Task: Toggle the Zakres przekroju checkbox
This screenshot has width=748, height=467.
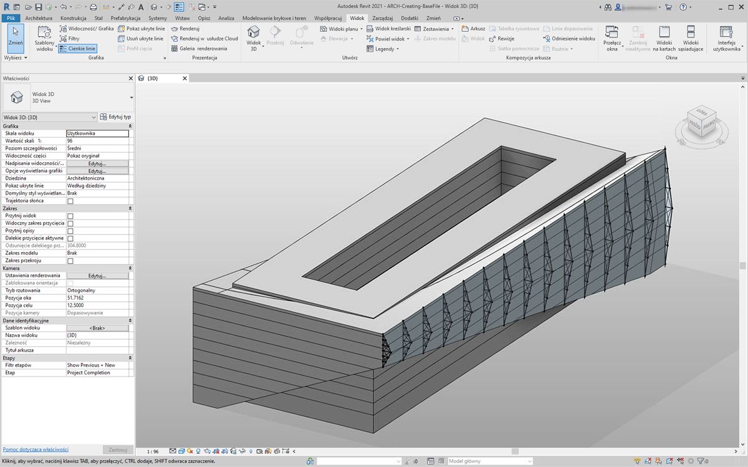Action: (70, 261)
